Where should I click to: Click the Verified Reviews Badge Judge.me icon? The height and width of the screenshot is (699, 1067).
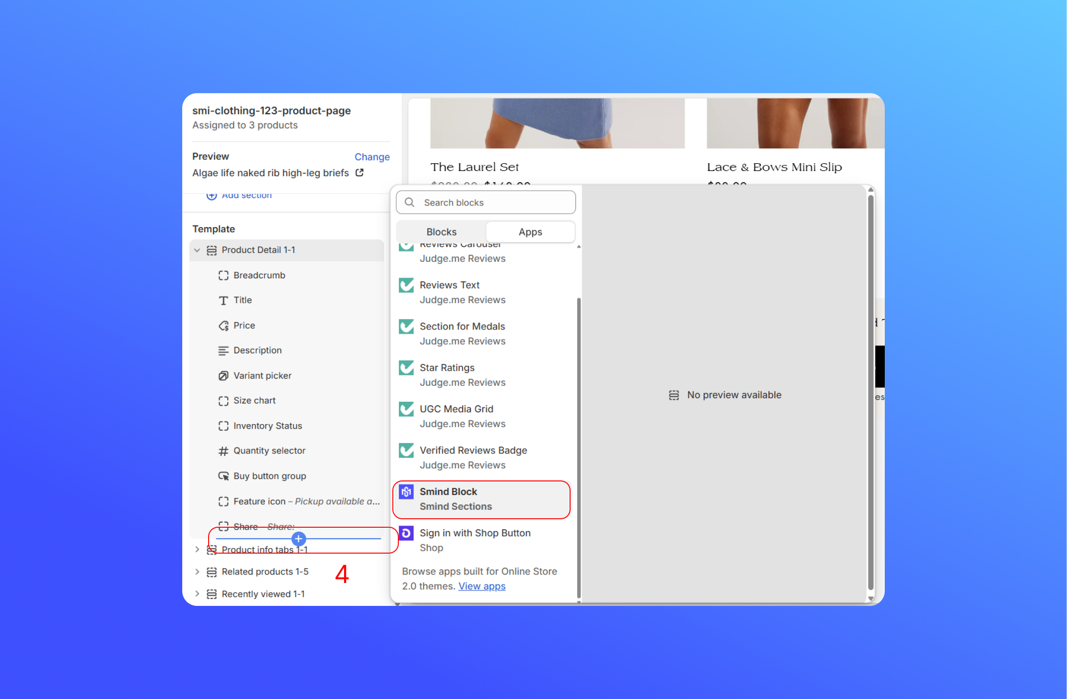point(406,451)
